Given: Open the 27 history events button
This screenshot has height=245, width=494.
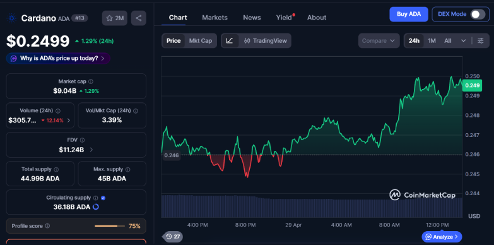Looking at the screenshot, I should click(x=173, y=237).
